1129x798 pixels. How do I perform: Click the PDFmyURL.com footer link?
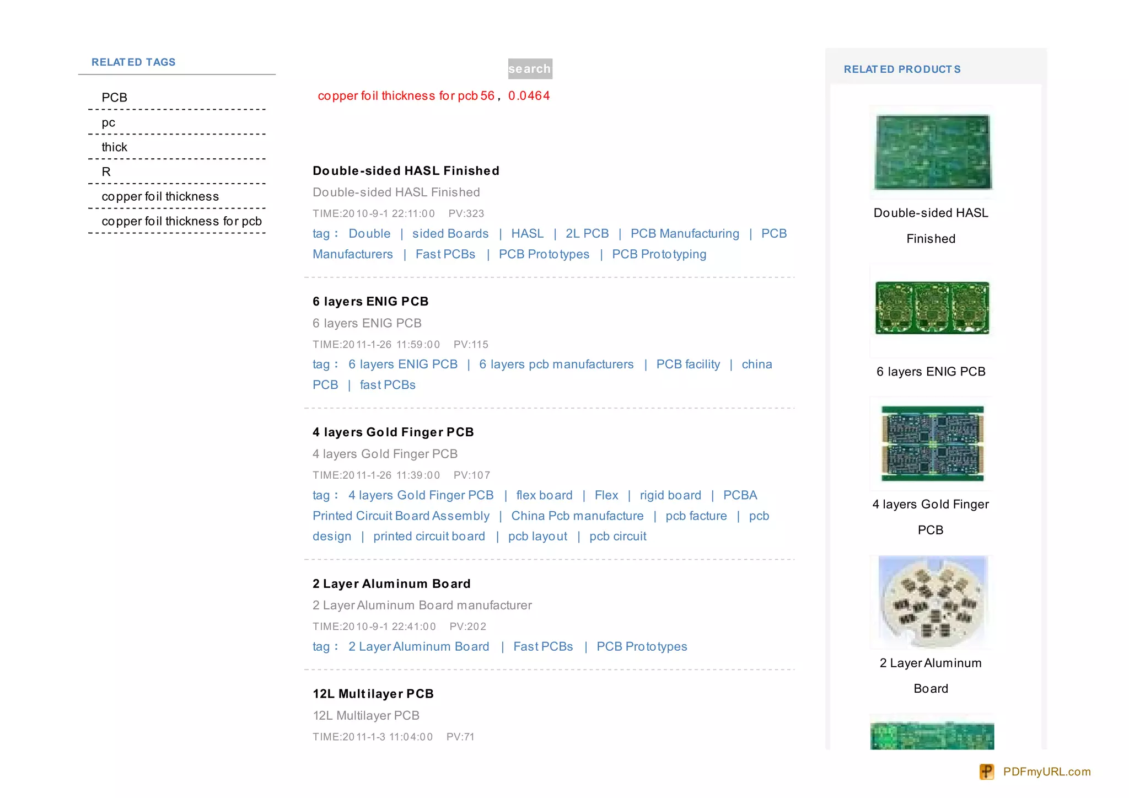pyautogui.click(x=1046, y=772)
